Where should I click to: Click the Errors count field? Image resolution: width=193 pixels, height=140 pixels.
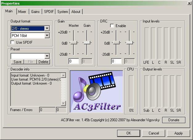61,110
